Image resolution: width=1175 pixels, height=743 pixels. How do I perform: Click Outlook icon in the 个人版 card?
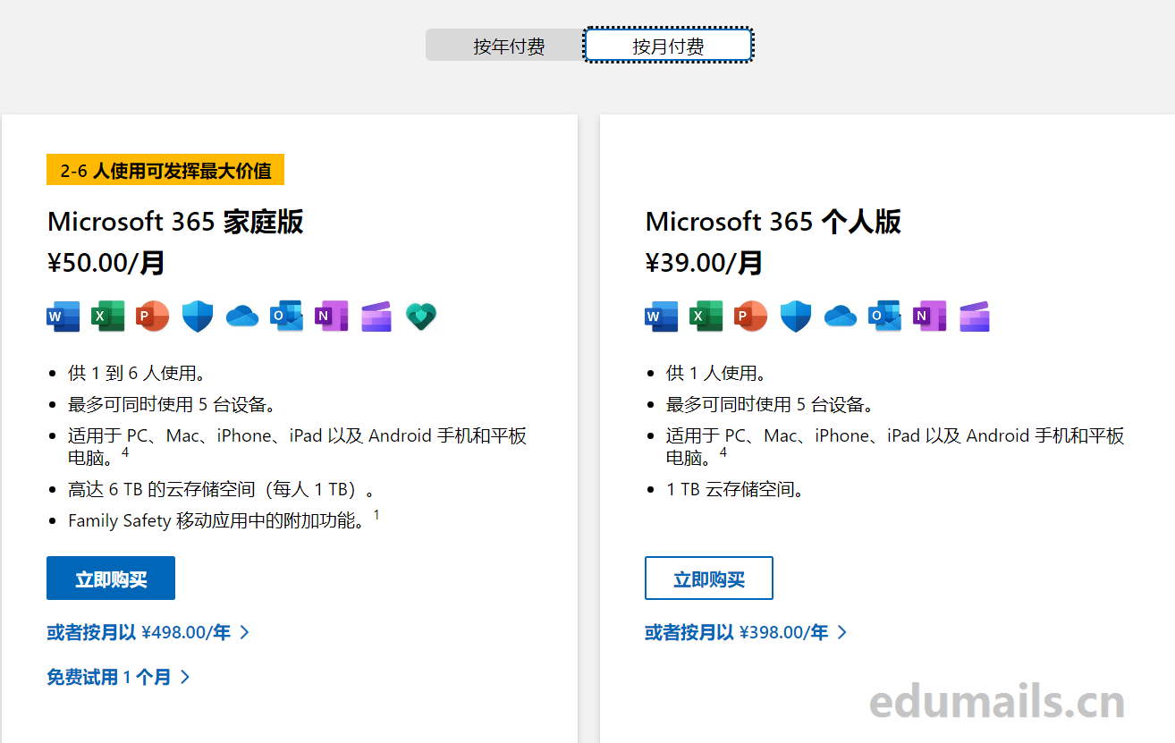[885, 317]
